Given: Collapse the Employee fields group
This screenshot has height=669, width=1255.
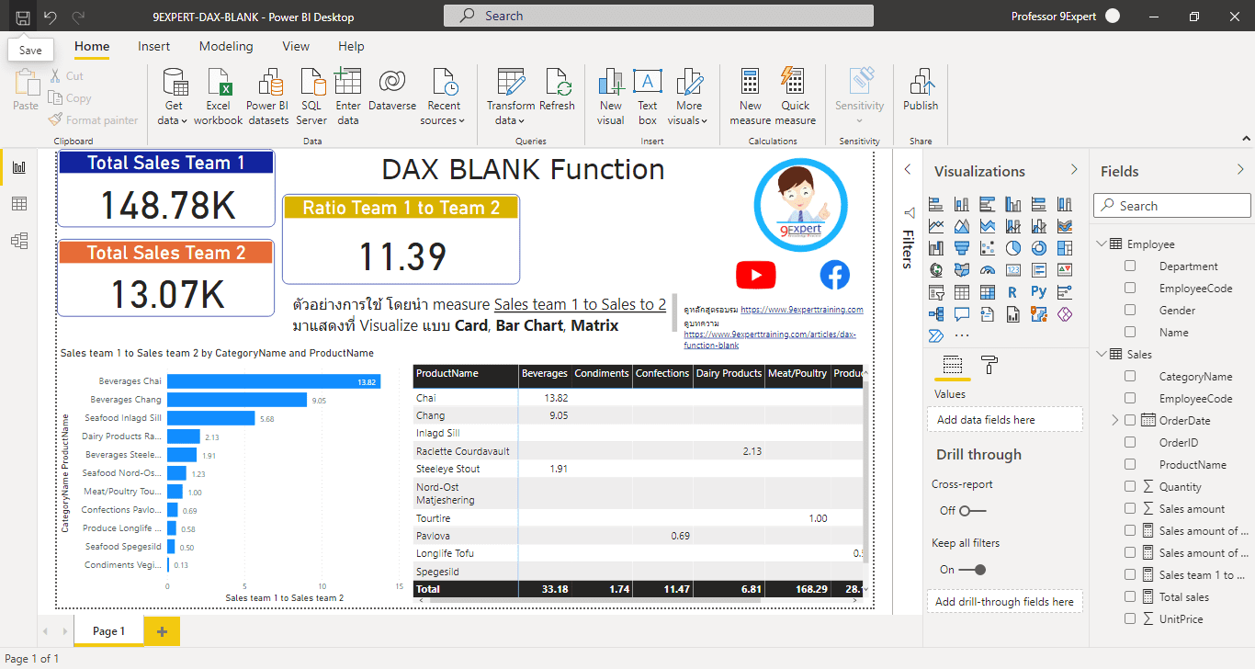Looking at the screenshot, I should coord(1101,244).
